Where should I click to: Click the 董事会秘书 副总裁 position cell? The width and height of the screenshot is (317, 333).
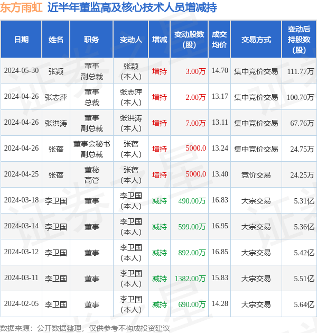[91, 149]
